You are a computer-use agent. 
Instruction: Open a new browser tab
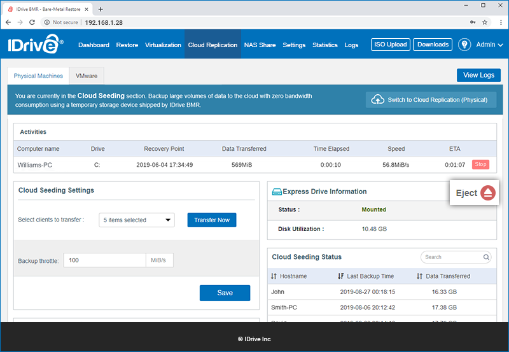tap(101, 9)
